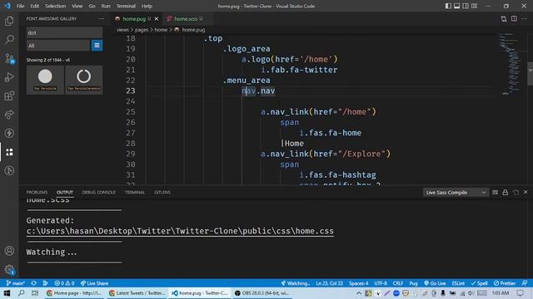Screen dimensions: 533x299
Task: Open the Terminal menu
Action: (x=126, y=6)
